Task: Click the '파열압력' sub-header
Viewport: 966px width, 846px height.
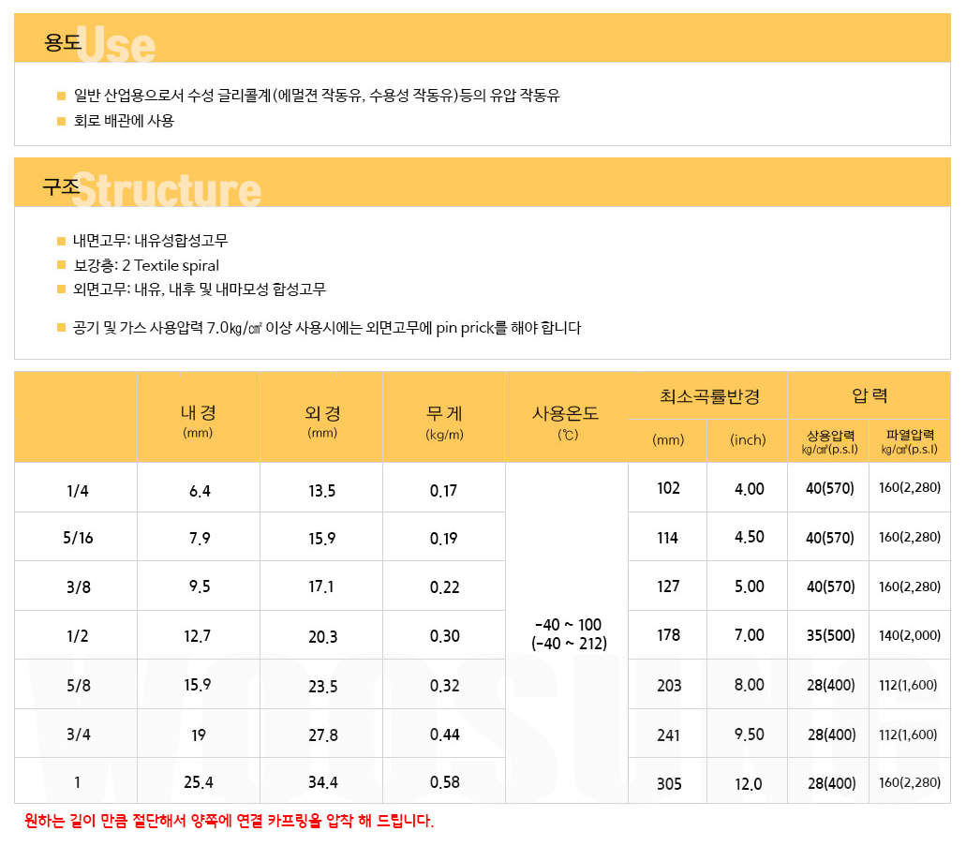Action: [910, 442]
